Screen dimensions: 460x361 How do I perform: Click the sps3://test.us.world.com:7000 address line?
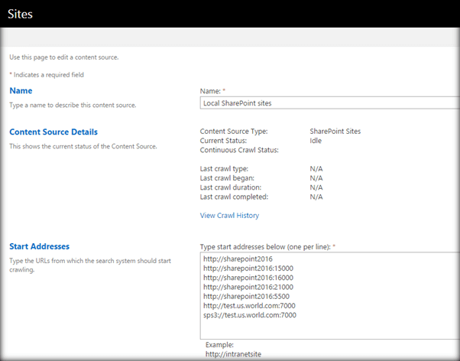tap(249, 315)
